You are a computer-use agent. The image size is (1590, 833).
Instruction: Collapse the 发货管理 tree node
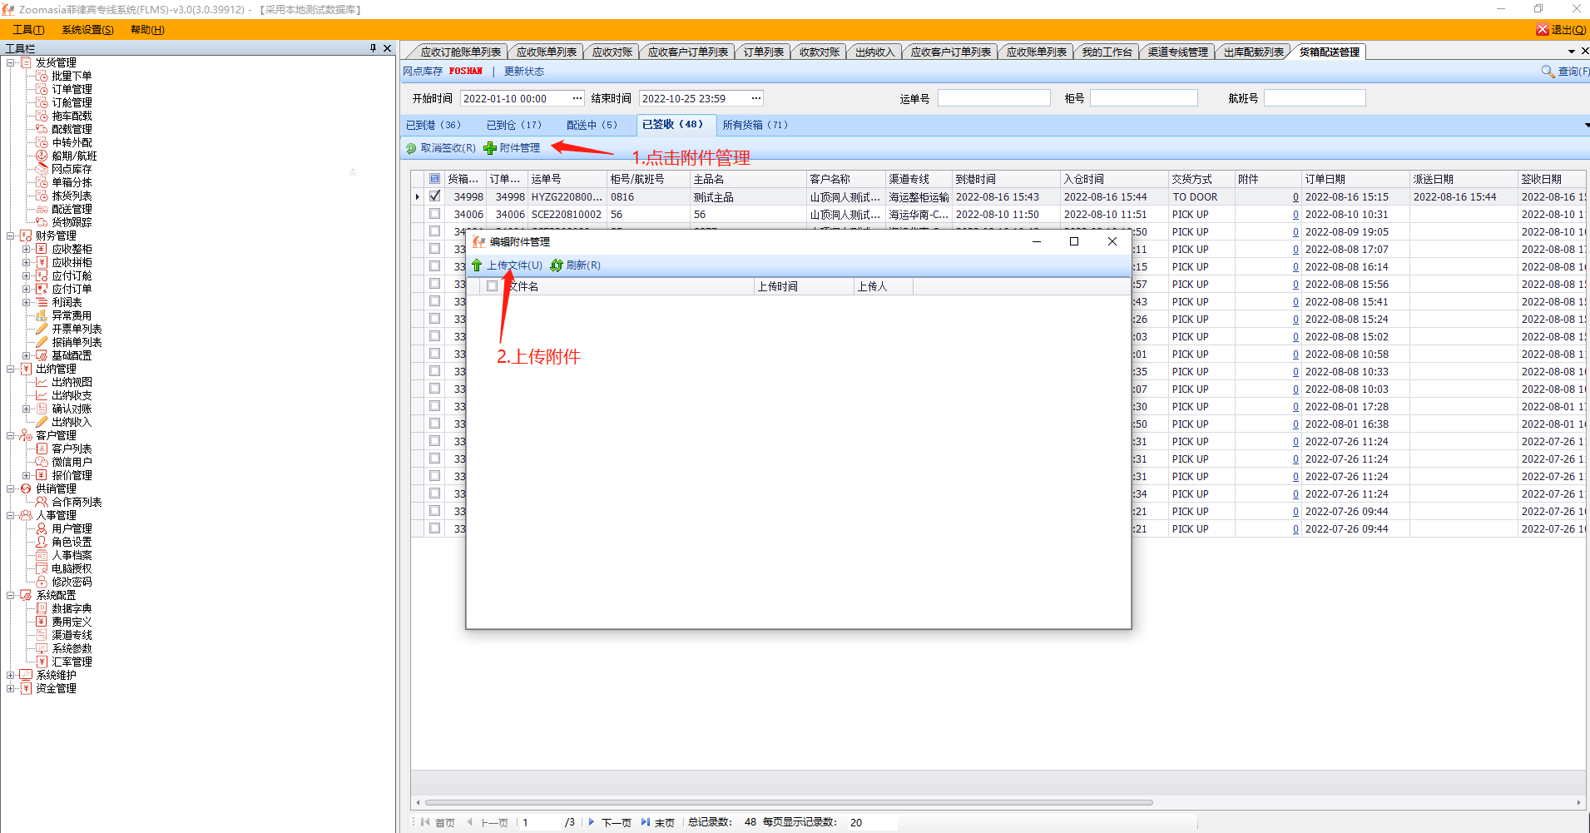(x=11, y=62)
